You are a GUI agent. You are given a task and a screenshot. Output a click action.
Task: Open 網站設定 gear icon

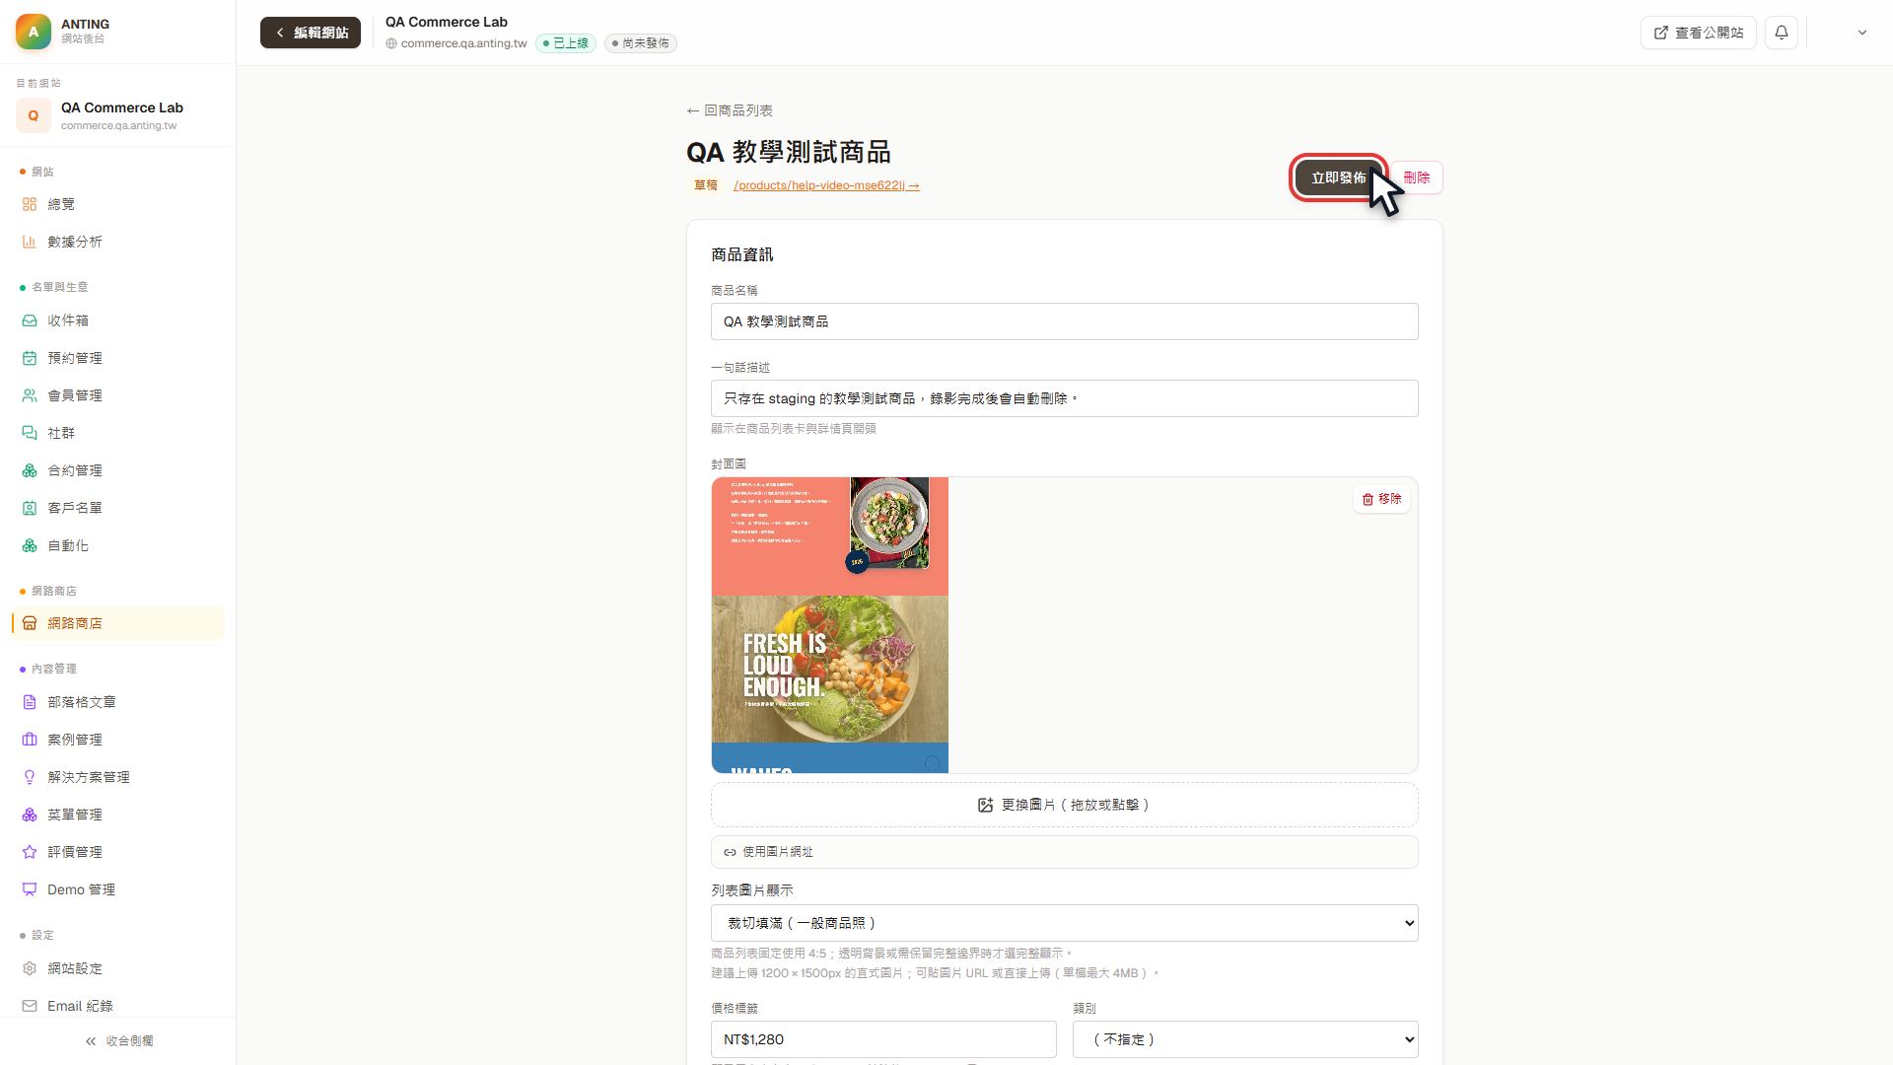(x=30, y=968)
